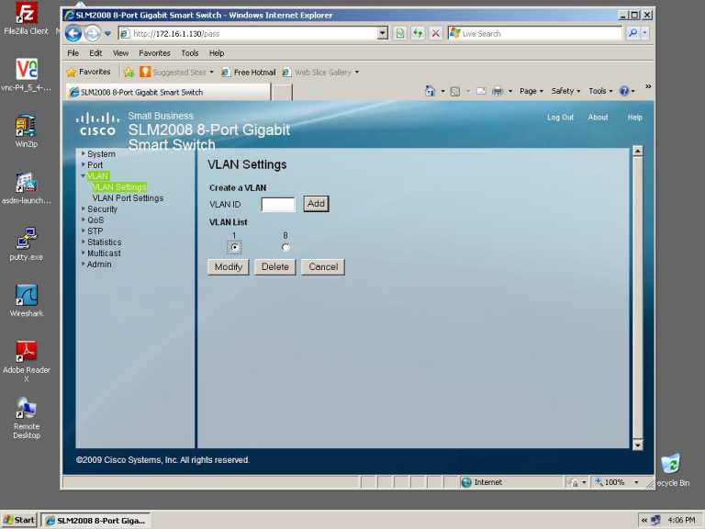Open WinZip desktop icon
Screen dimensions: 705x529
26,131
